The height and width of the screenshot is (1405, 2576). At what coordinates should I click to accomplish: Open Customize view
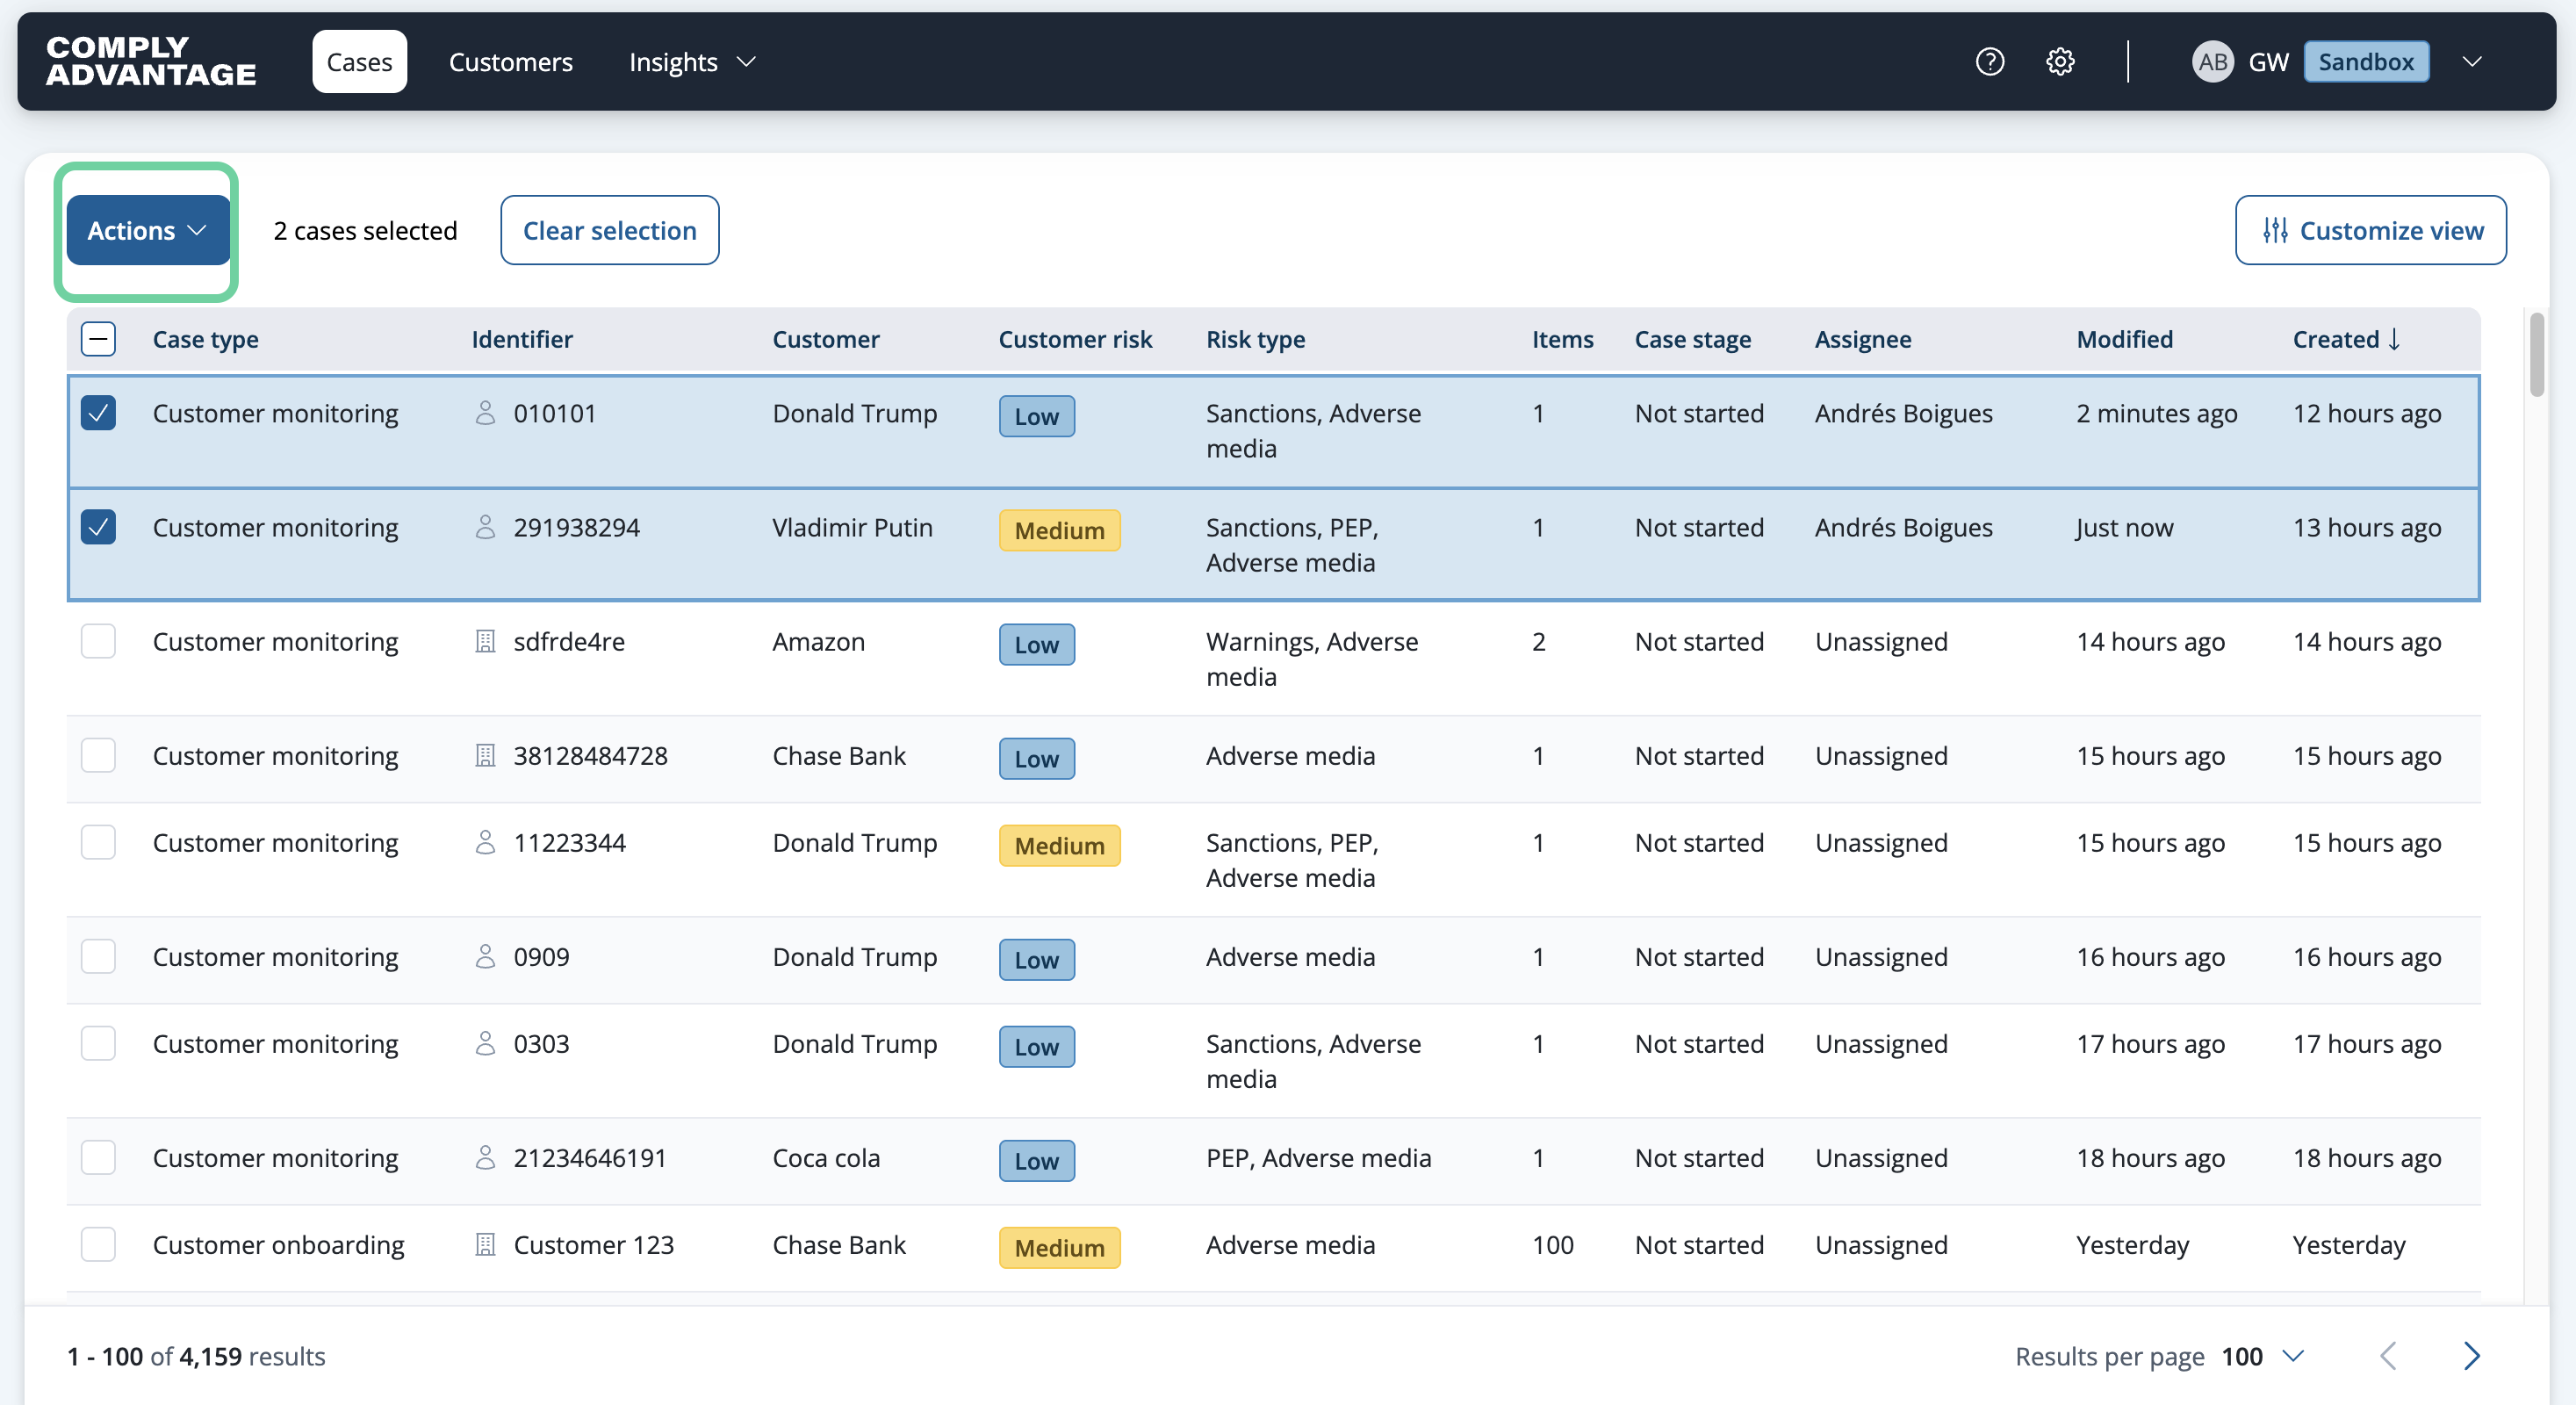click(x=2371, y=230)
